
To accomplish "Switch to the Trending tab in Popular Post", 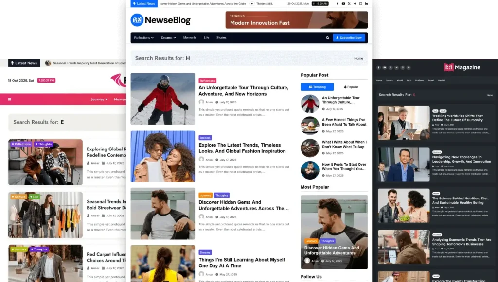I will pos(317,87).
